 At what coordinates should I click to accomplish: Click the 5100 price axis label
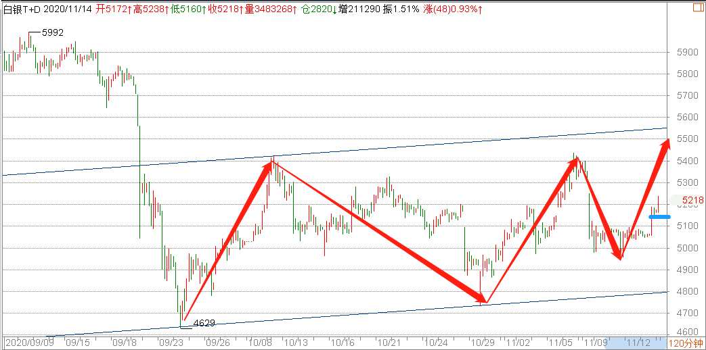(686, 226)
